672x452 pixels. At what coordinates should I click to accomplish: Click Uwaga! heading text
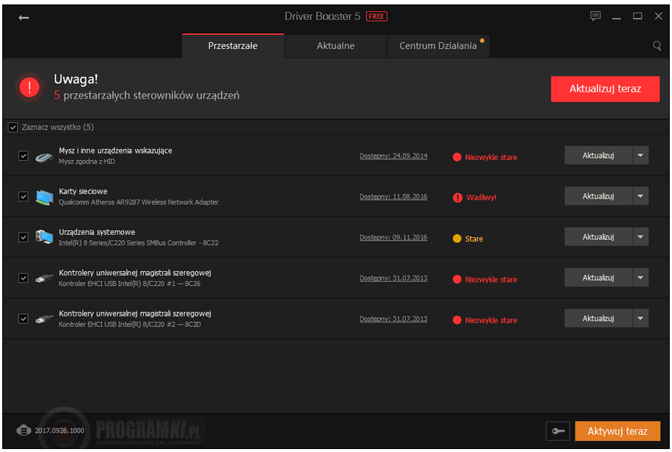pyautogui.click(x=76, y=79)
